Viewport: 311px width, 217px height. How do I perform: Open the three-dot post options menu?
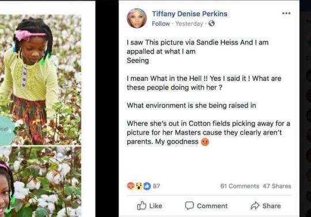286,13
